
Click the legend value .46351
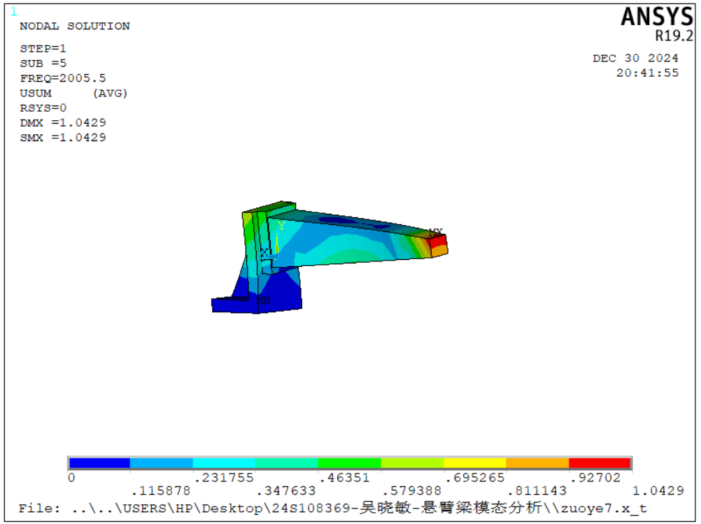(x=345, y=478)
